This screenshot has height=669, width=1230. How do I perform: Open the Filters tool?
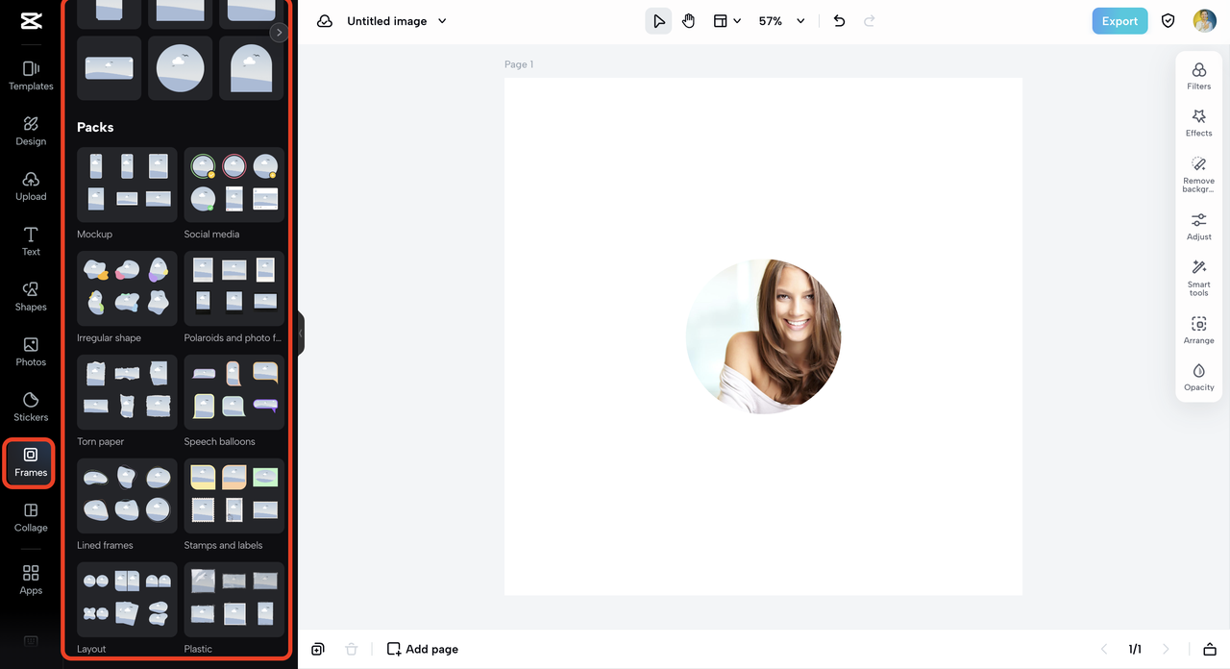(x=1199, y=77)
